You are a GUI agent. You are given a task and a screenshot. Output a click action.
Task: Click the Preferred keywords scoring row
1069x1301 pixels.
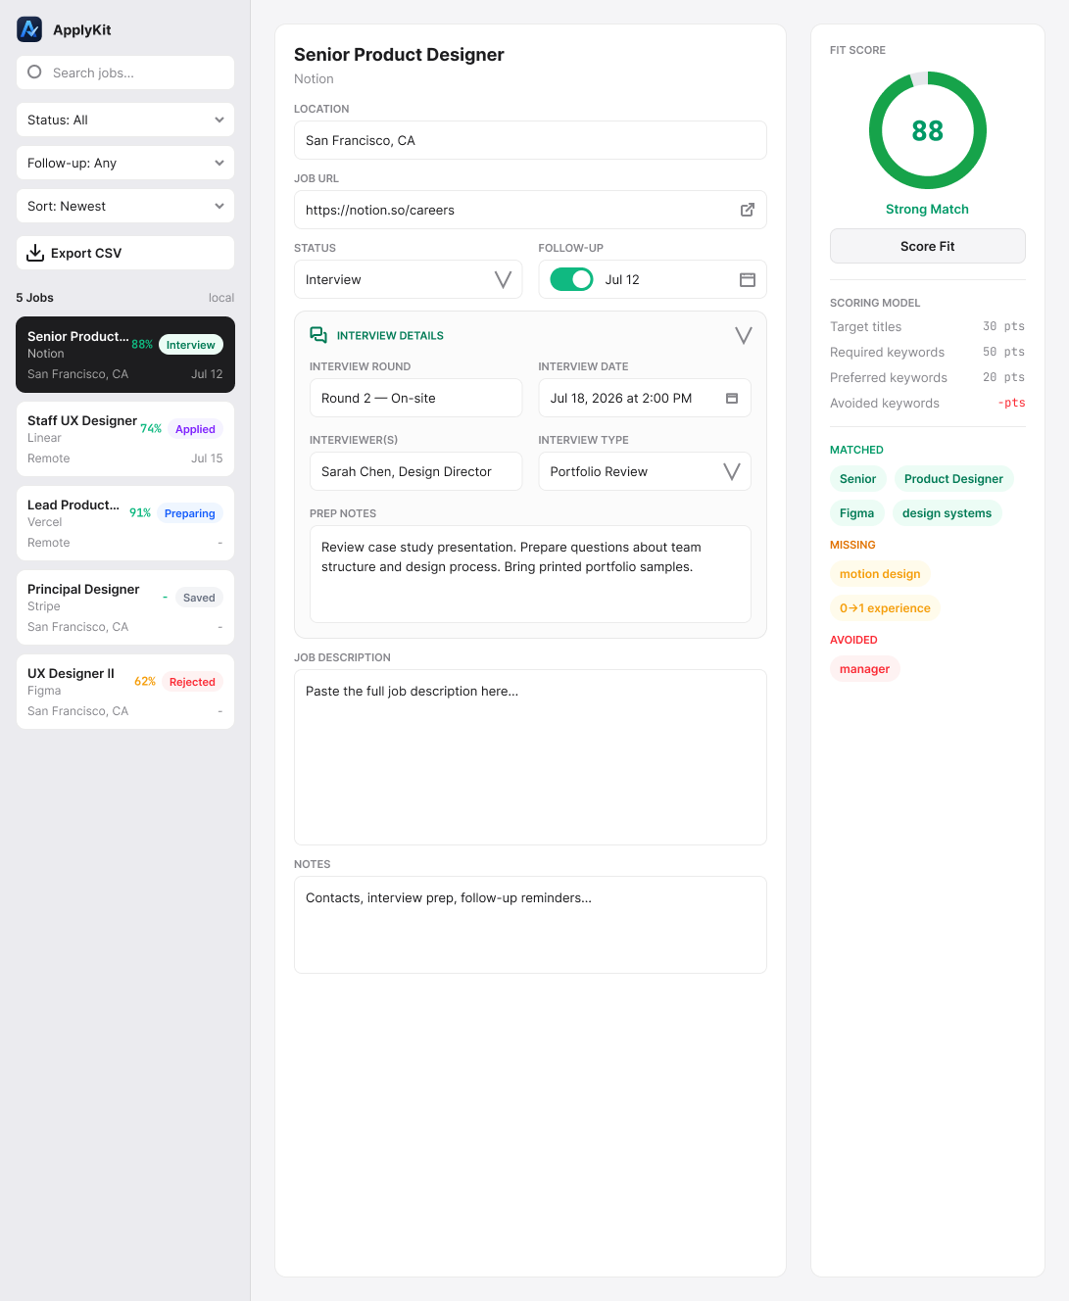928,378
